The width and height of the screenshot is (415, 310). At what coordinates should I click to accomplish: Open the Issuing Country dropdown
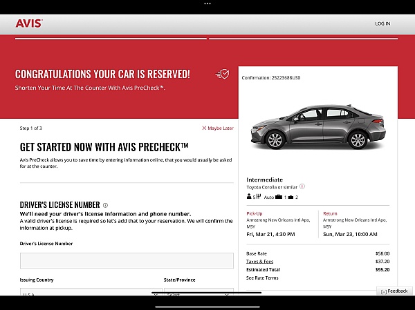(91, 292)
